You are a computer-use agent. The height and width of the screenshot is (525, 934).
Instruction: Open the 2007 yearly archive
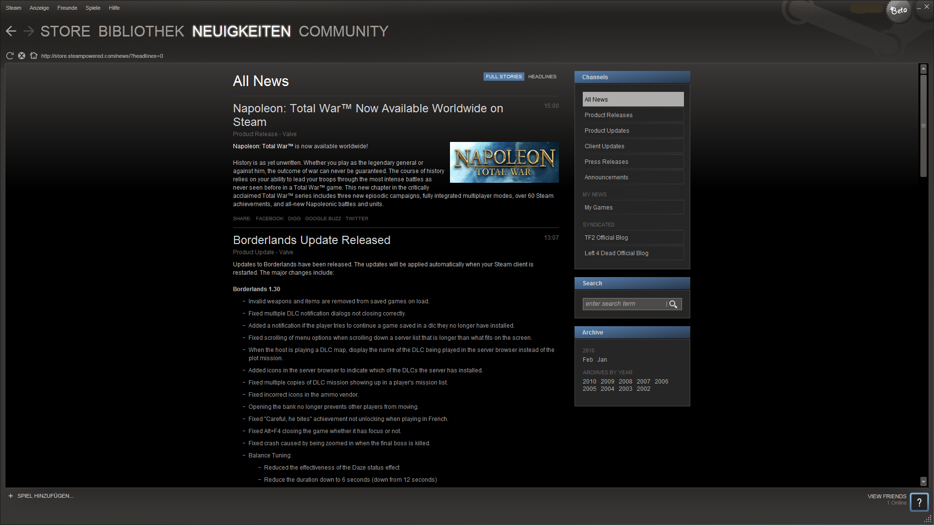tap(644, 382)
